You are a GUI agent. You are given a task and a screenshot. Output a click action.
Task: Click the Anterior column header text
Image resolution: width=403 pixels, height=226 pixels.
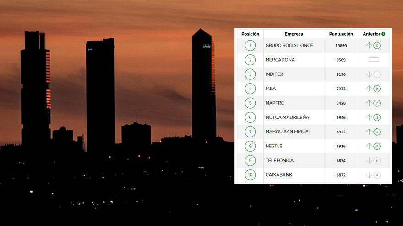click(x=371, y=34)
